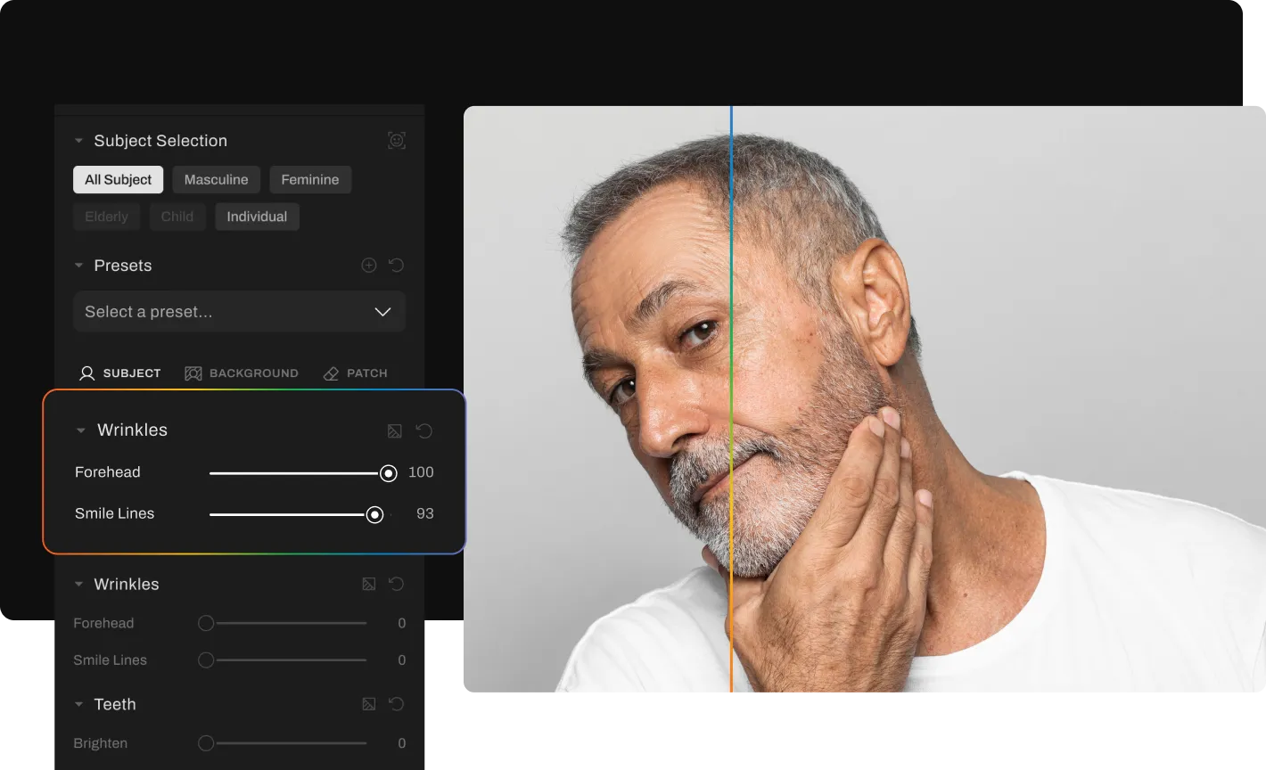Click the Elderly subject button
The width and height of the screenshot is (1266, 770).
click(106, 217)
